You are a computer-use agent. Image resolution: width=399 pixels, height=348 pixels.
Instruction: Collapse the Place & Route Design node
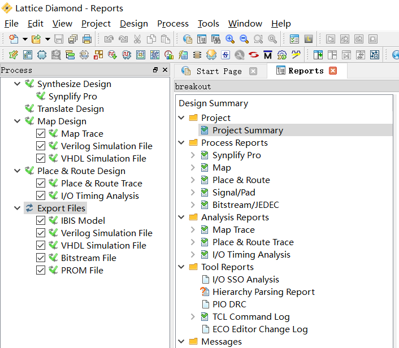pos(18,171)
